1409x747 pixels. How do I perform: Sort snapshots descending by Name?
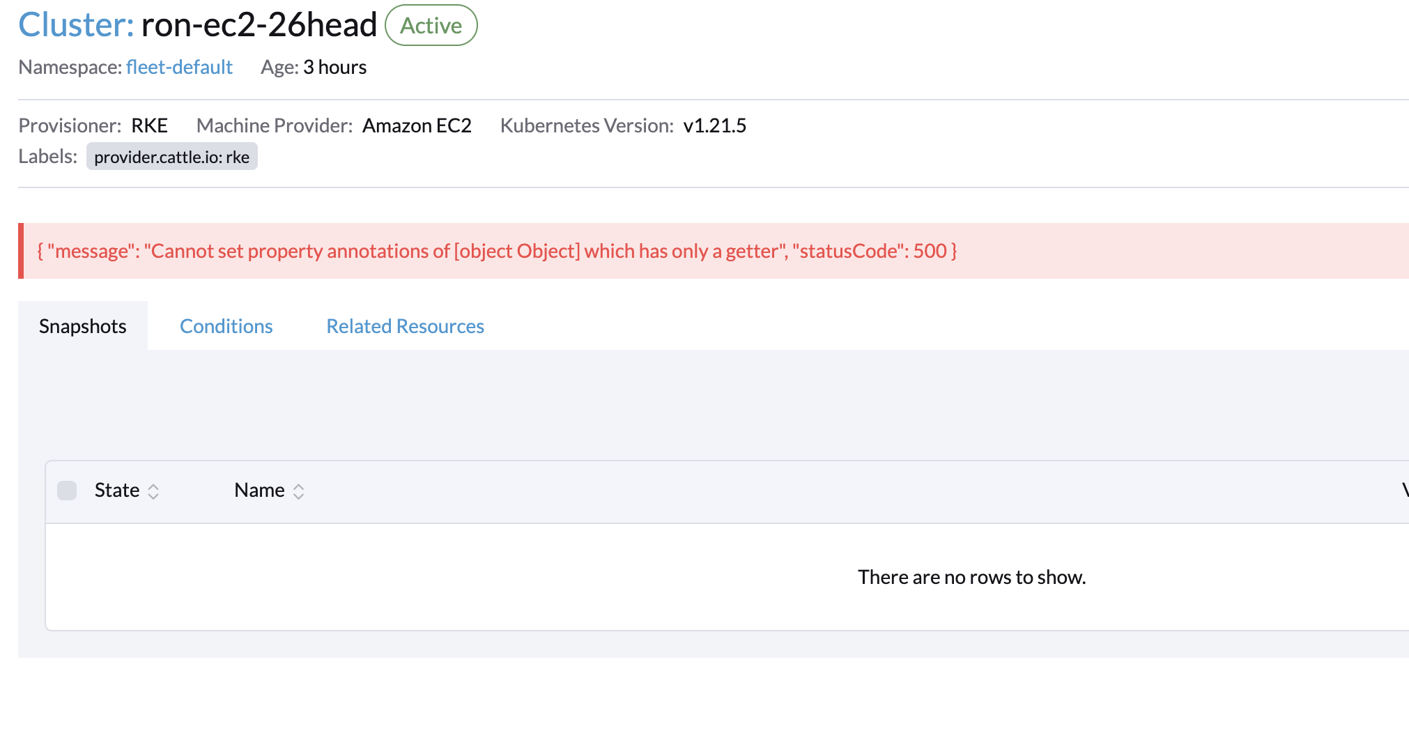(x=300, y=495)
